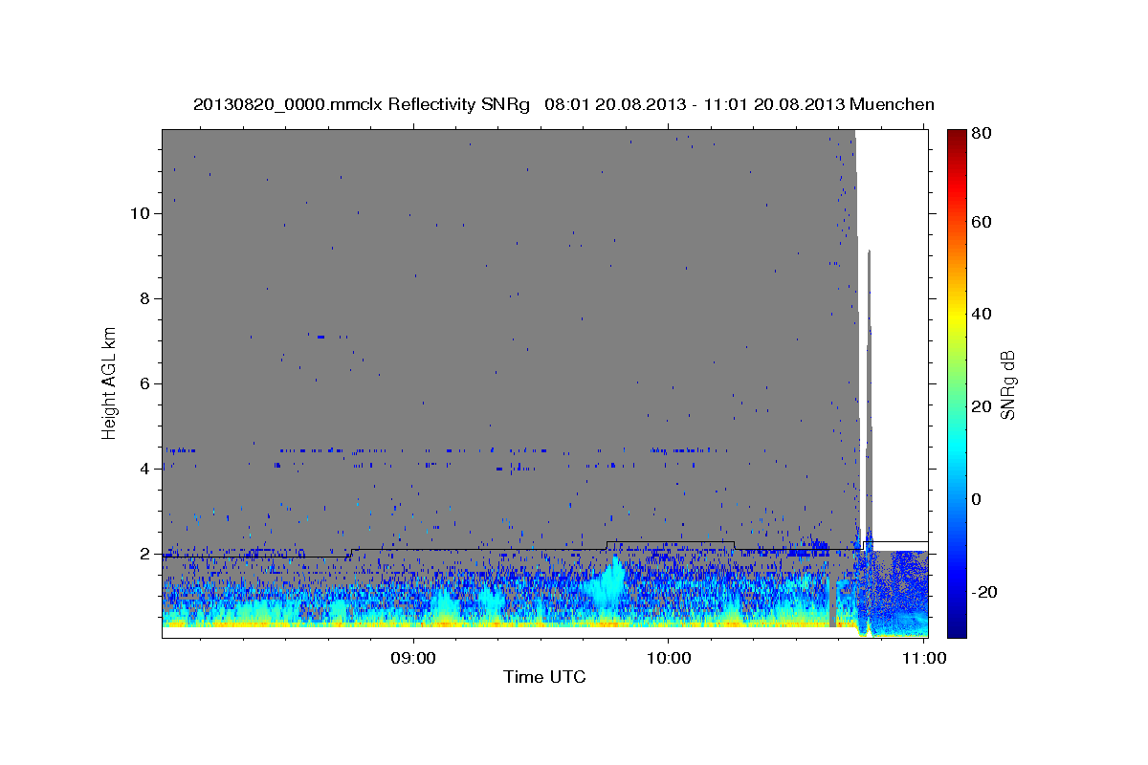Click the height tick label 4
The height and width of the screenshot is (765, 1148).
click(x=145, y=469)
